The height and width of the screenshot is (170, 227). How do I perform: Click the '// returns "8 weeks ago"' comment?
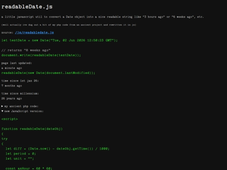[x=26, y=50]
